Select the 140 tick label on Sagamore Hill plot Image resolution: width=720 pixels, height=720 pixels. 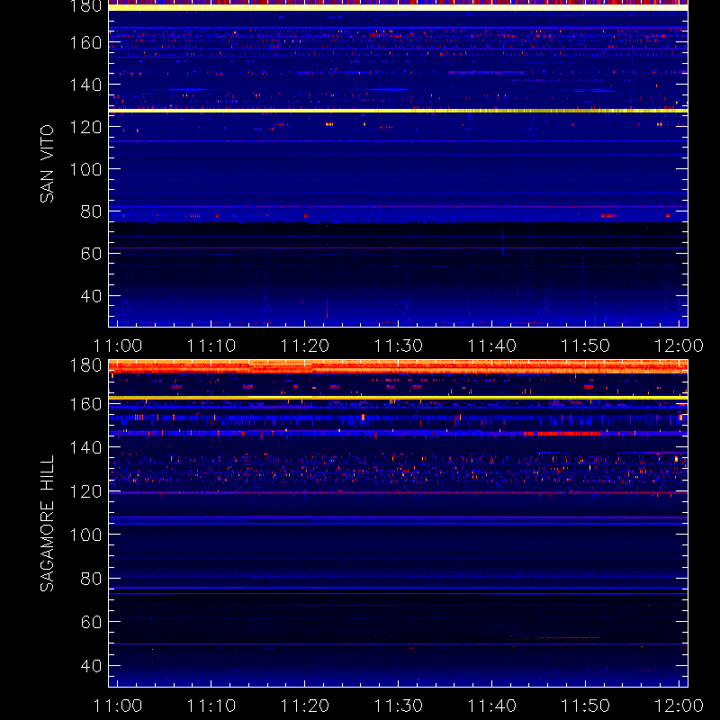click(85, 447)
